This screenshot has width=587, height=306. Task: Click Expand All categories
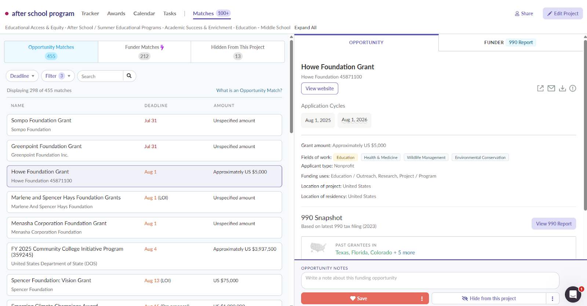pyautogui.click(x=305, y=27)
